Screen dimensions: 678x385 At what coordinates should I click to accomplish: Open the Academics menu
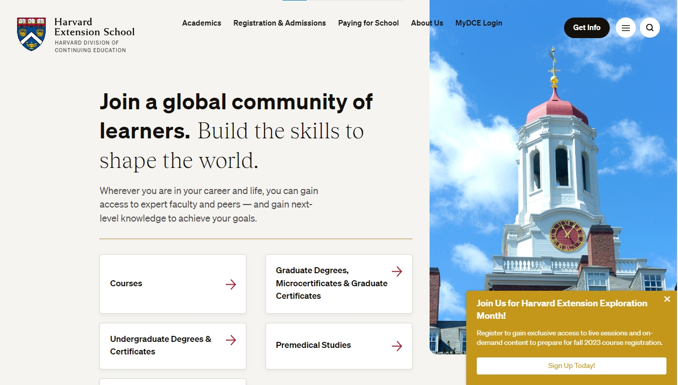202,23
